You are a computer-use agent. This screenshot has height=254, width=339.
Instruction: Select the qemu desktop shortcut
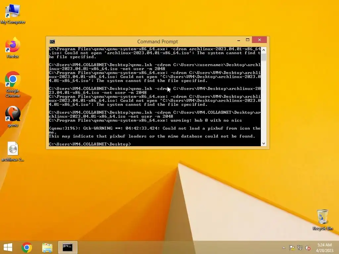tap(13, 116)
